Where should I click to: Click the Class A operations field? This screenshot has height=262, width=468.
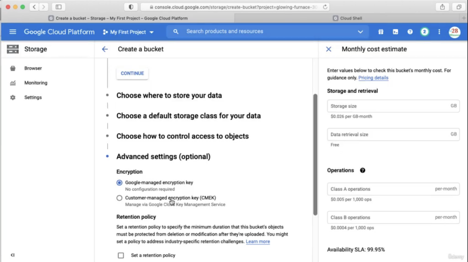393,189
